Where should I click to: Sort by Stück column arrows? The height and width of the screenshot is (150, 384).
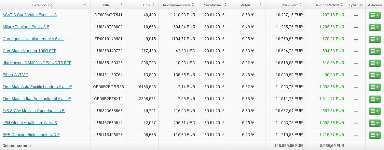click(154, 5)
